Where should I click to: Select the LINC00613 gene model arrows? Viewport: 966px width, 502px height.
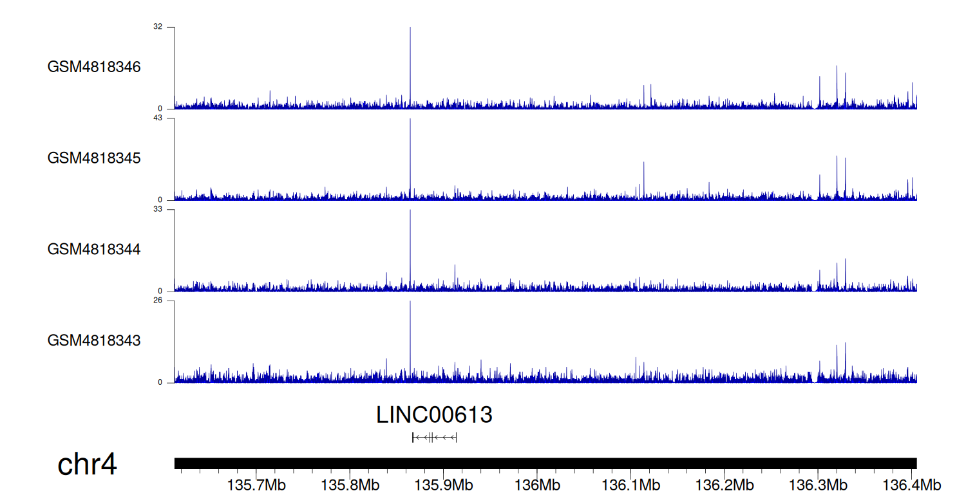(434, 438)
